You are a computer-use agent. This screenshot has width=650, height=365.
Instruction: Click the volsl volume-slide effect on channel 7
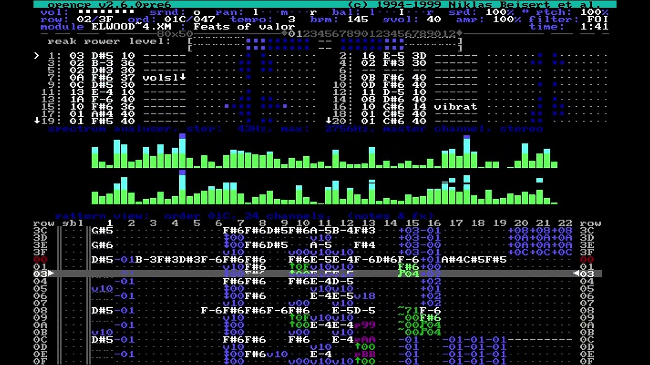pyautogui.click(x=164, y=78)
